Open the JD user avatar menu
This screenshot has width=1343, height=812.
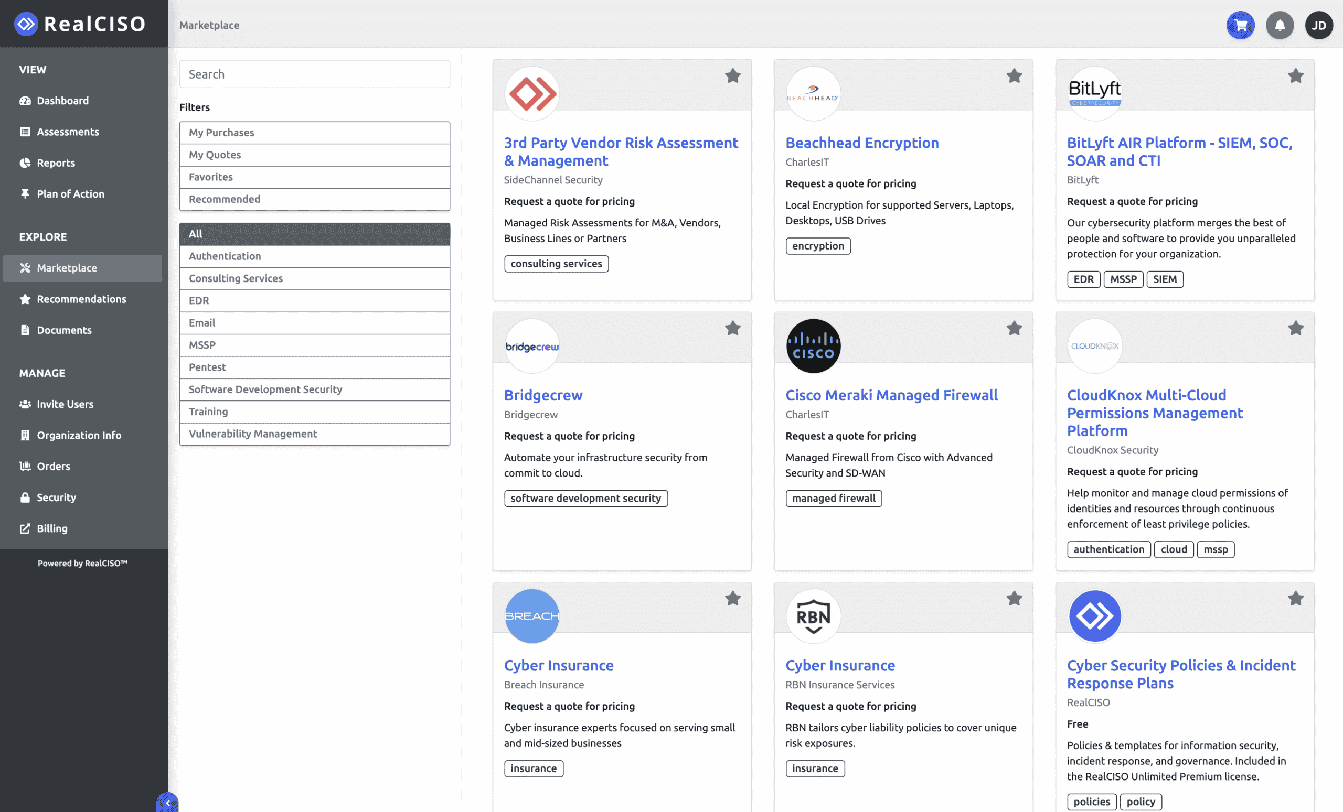click(1319, 25)
